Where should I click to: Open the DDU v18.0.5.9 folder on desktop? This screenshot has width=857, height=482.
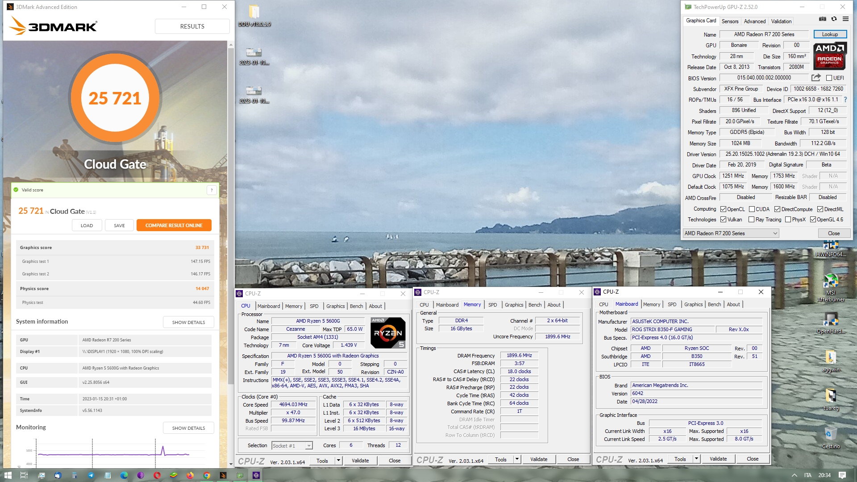[x=254, y=16]
